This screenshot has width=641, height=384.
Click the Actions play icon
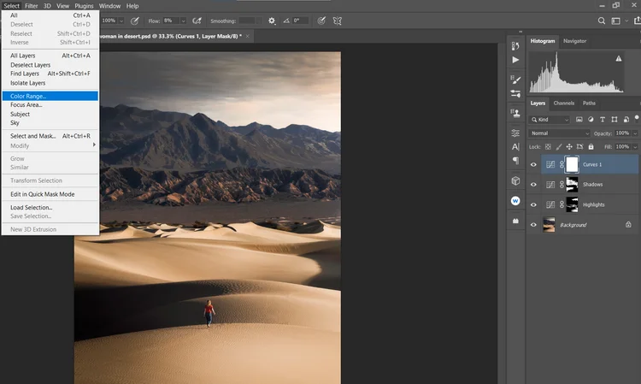pos(515,60)
